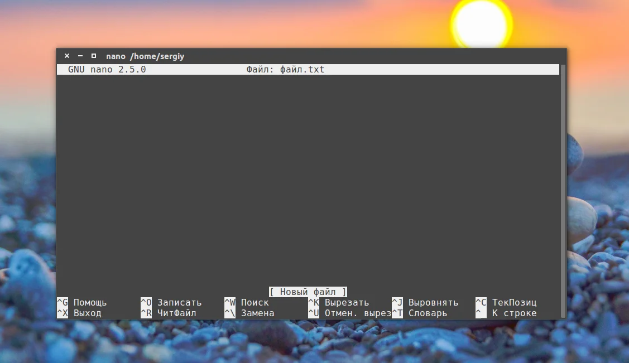Image resolution: width=629 pixels, height=363 pixels.
Task: Close the nano terminal window
Action: pos(67,56)
